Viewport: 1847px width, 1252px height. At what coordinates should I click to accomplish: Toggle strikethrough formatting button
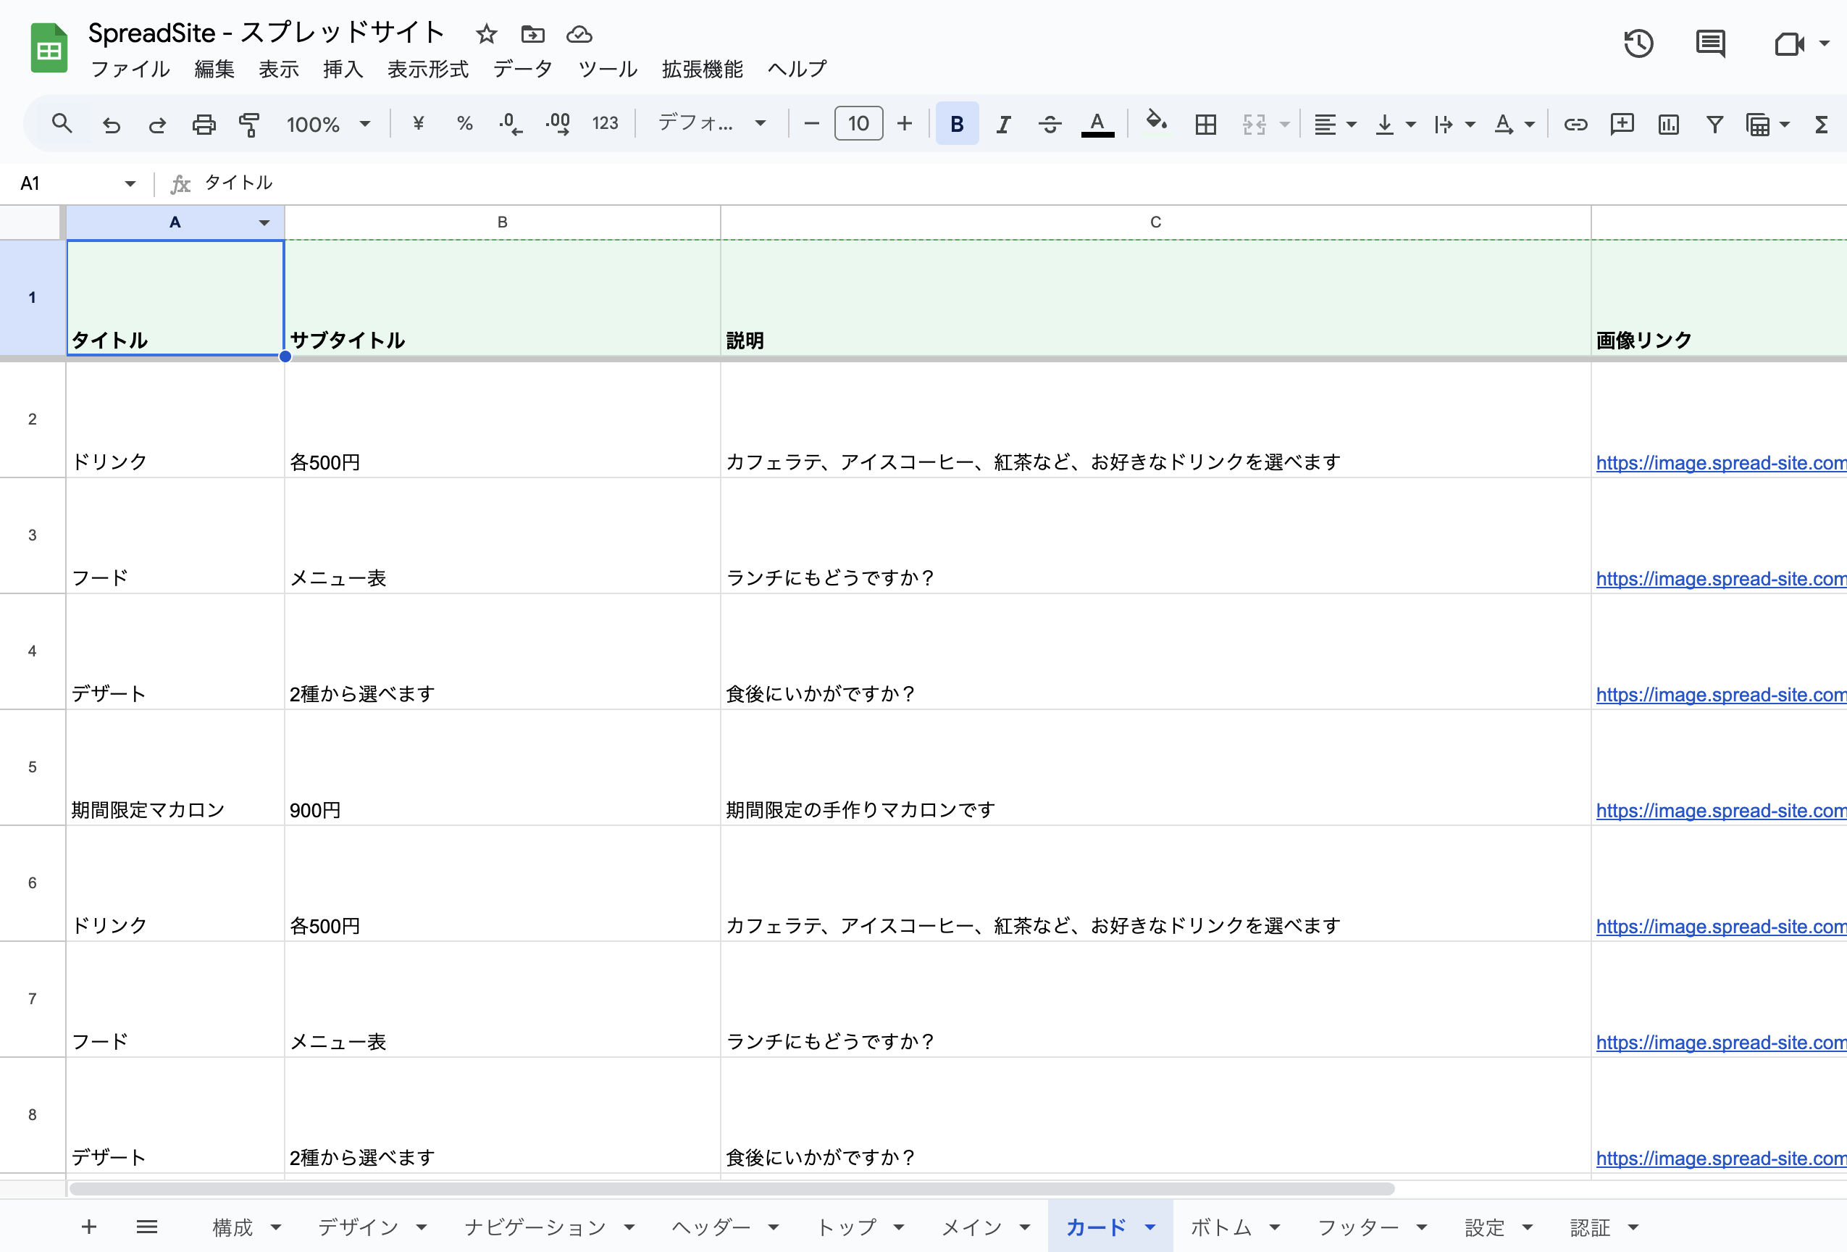coord(1049,124)
